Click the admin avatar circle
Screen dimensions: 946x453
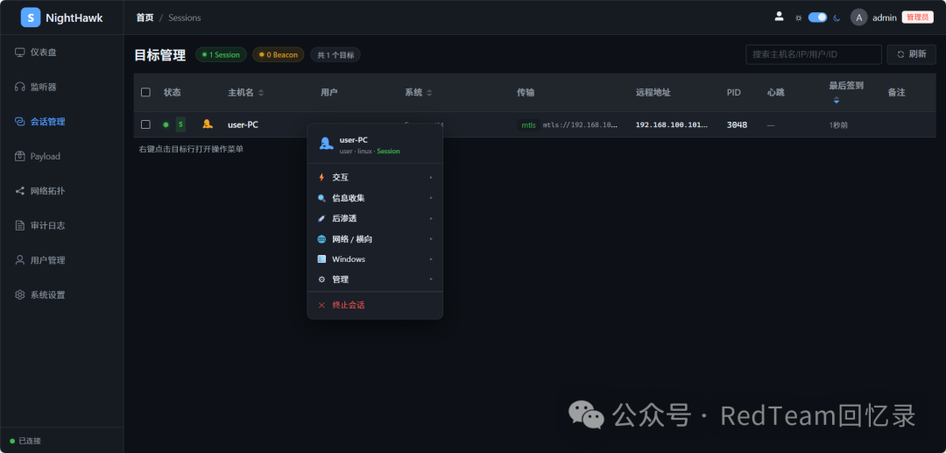(858, 18)
